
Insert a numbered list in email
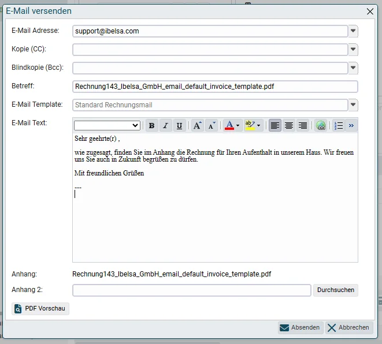tap(339, 125)
